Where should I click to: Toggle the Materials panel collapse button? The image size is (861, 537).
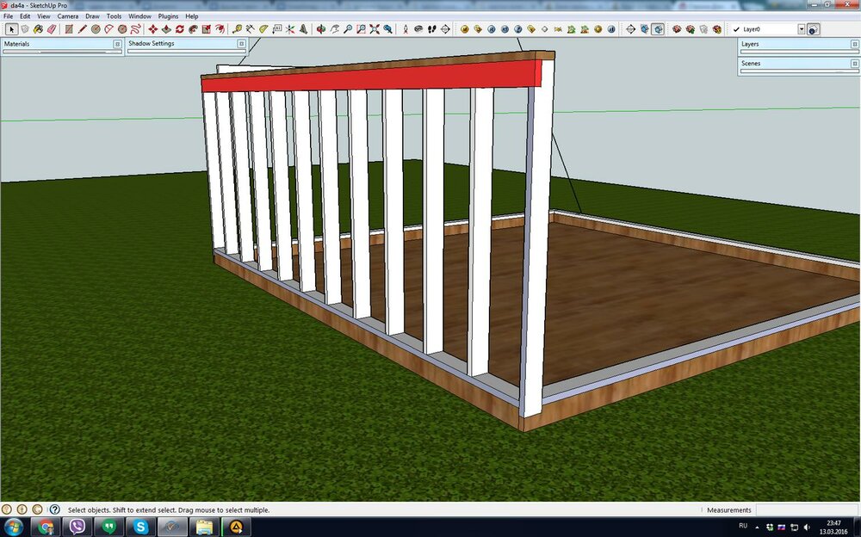pos(117,43)
